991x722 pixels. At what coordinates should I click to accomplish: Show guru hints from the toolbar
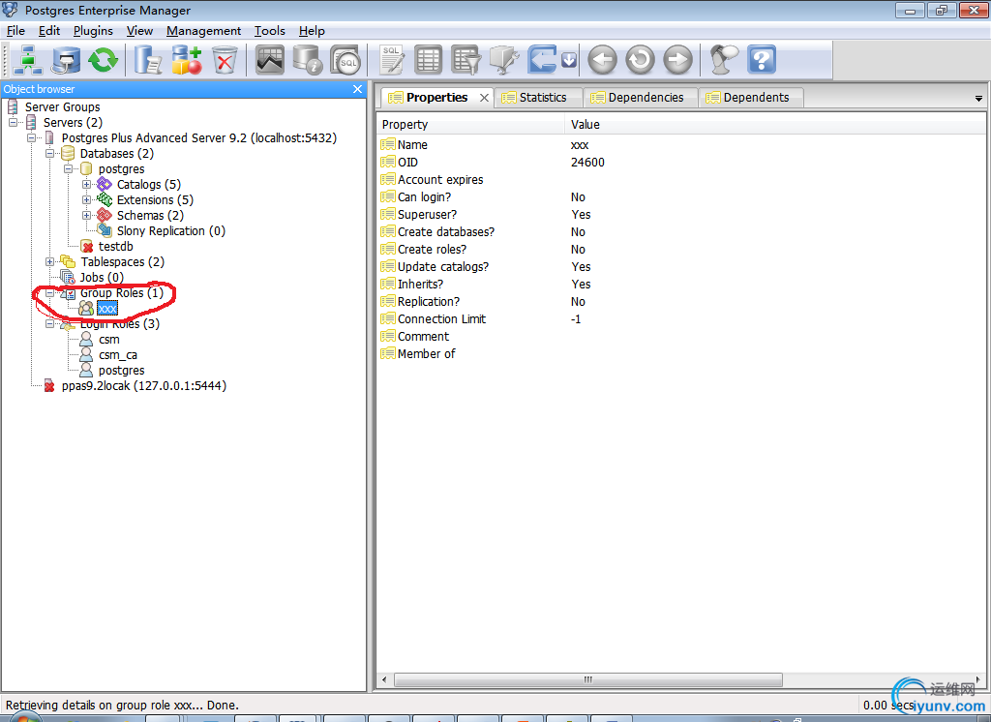click(724, 60)
